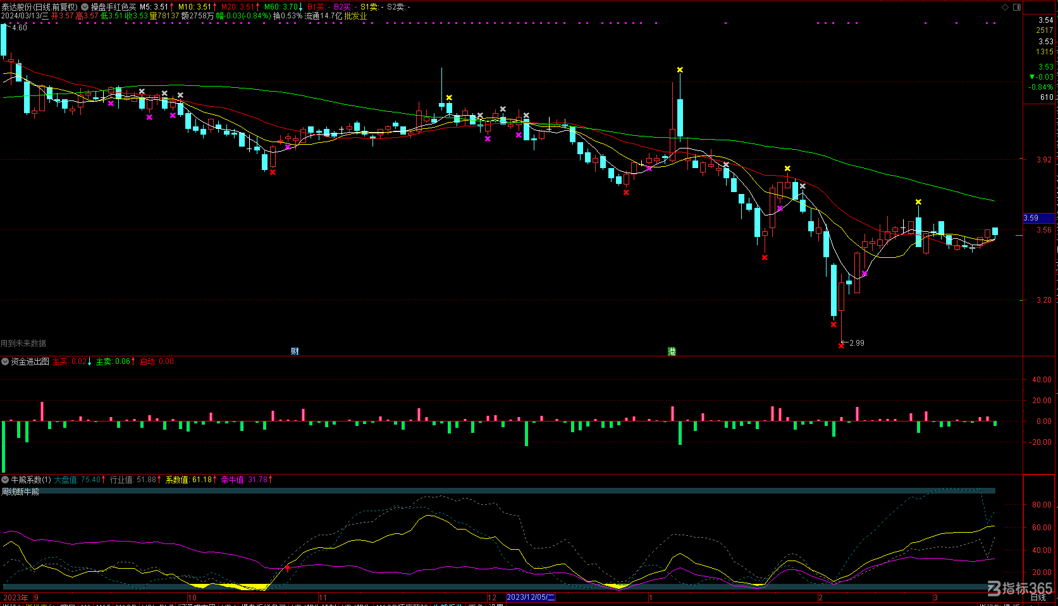Click the red X marker at the 2.99 low

pyautogui.click(x=841, y=346)
